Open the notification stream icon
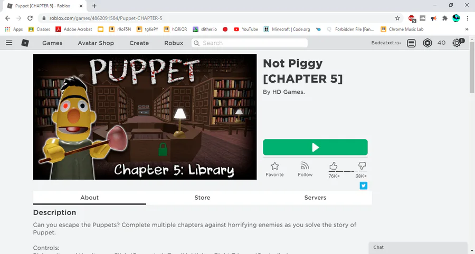 click(411, 43)
